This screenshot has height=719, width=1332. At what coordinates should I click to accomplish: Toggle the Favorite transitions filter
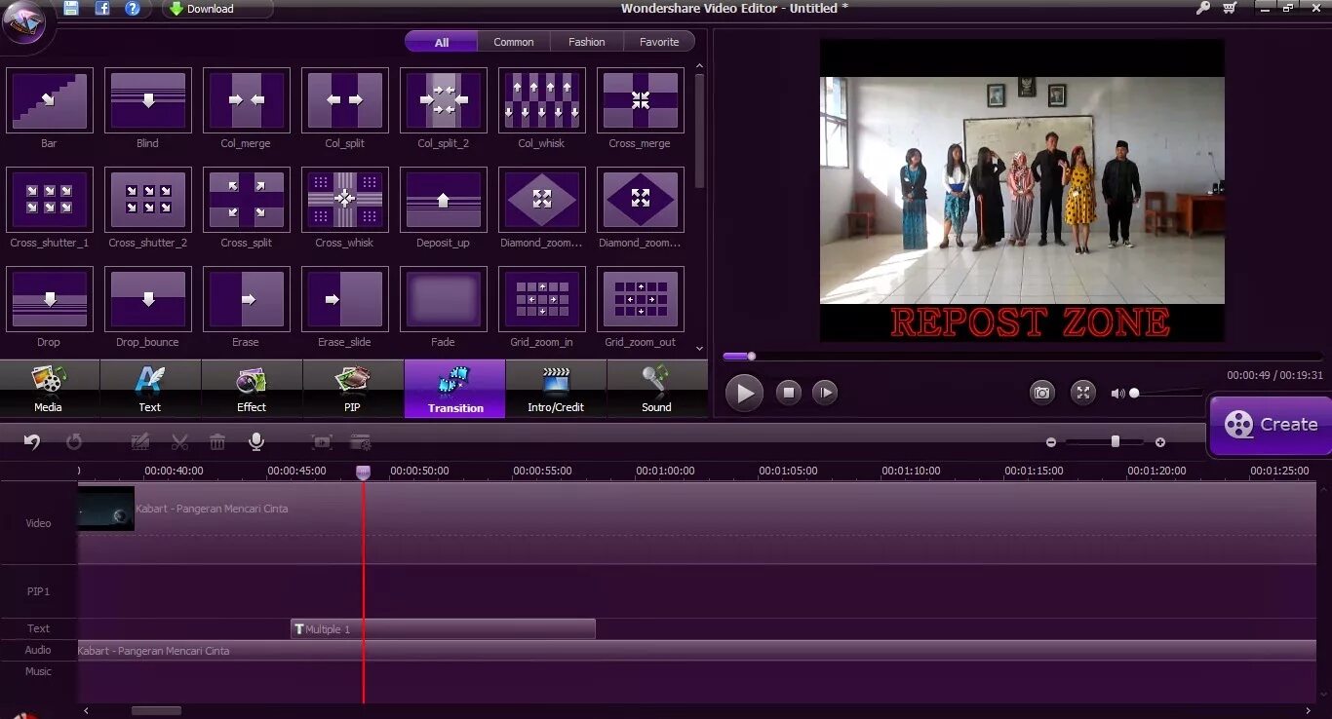pyautogui.click(x=659, y=42)
